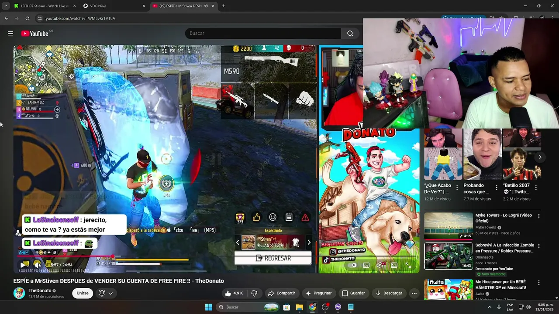The image size is (559, 314).
Task: Open options for "¿Que Acabo De Ver?" short
Action: 457,188
